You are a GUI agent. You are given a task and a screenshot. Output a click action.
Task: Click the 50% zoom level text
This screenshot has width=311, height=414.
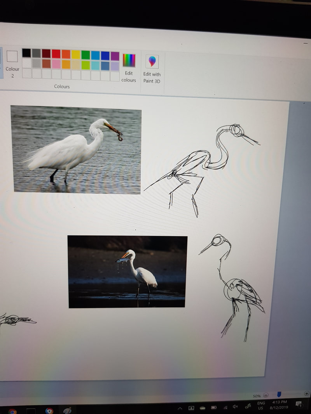257,396
